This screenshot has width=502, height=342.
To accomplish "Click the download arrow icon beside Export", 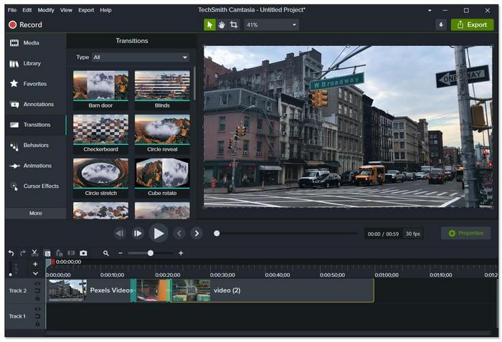I will pyautogui.click(x=440, y=24).
